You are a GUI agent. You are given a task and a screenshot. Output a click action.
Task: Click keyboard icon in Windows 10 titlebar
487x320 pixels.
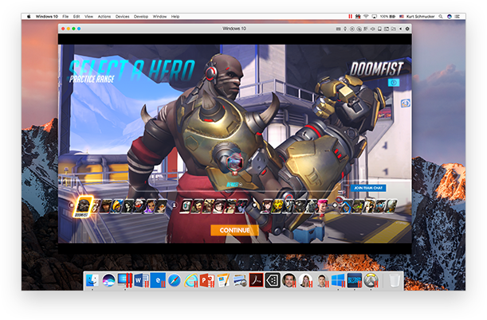click(338, 29)
